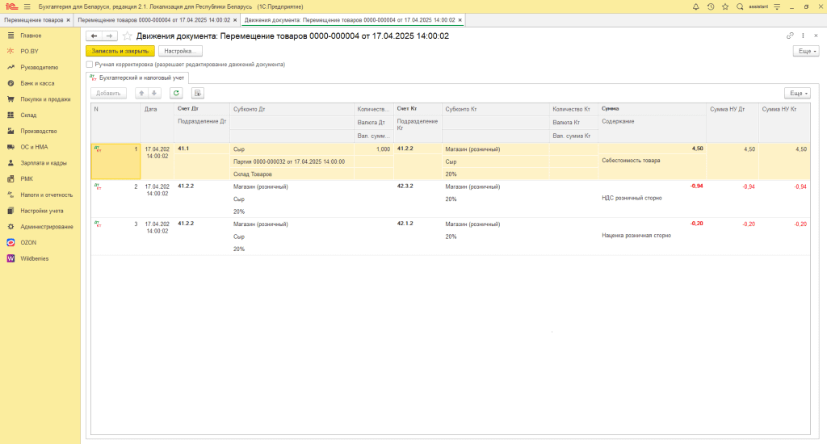Click Записать и закрыть button
Image resolution: width=827 pixels, height=444 pixels.
pos(120,51)
